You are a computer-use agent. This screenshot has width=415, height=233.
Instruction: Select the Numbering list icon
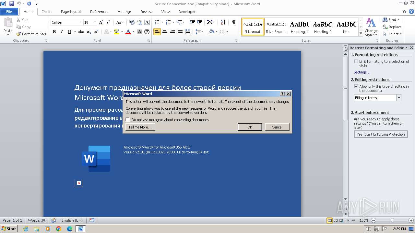tap(168, 22)
